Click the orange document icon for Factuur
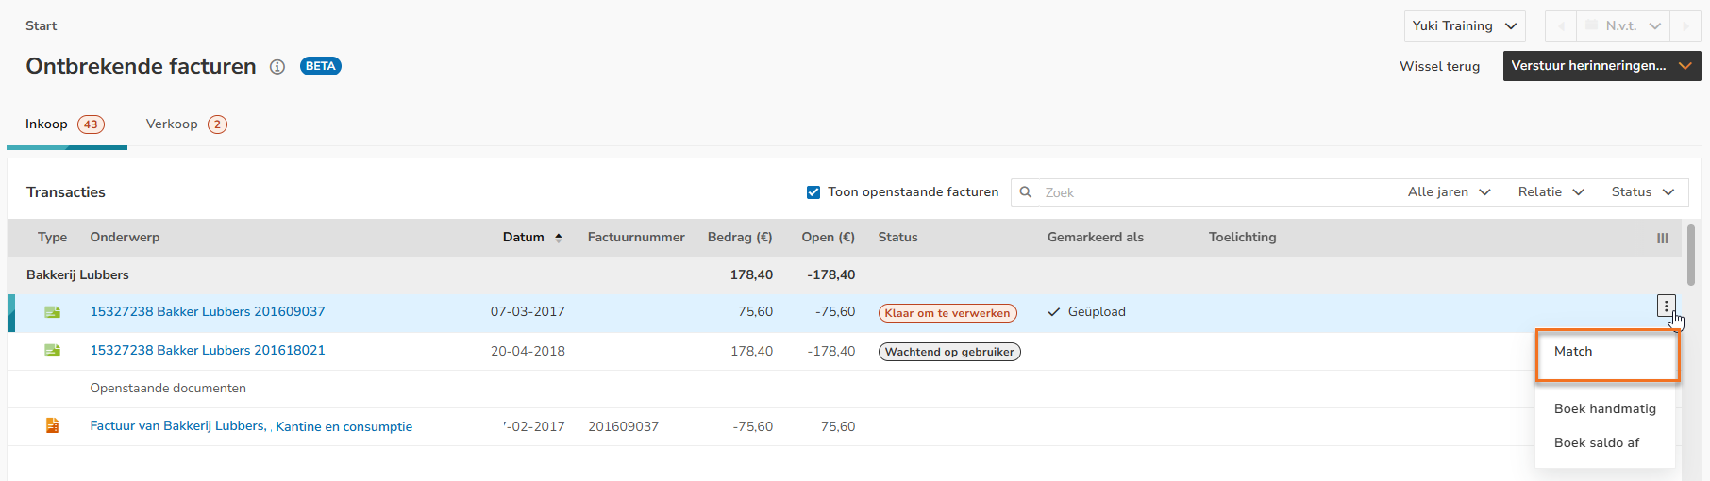Viewport: 1710px width, 481px height. pyautogui.click(x=53, y=426)
